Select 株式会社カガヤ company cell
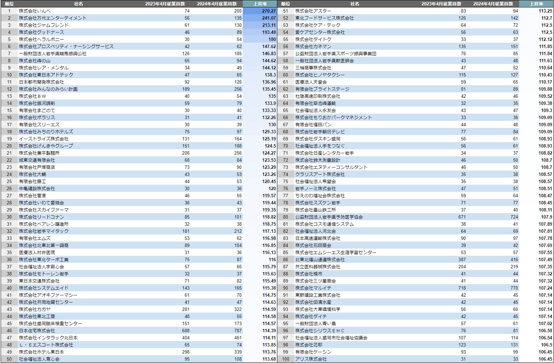The width and height of the screenshot is (554, 363). pos(35,309)
